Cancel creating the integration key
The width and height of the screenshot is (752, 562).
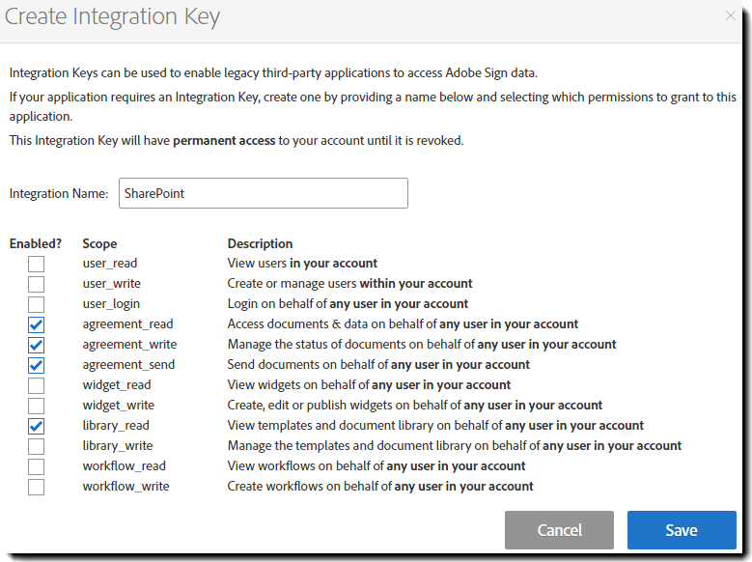[x=559, y=530]
